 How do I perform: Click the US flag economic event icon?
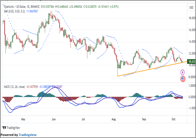[183, 79]
